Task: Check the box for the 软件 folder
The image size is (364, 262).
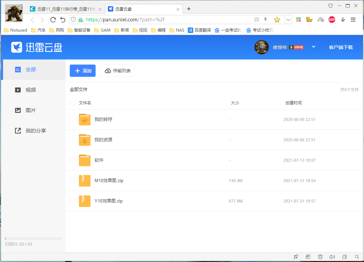Action: (72, 160)
